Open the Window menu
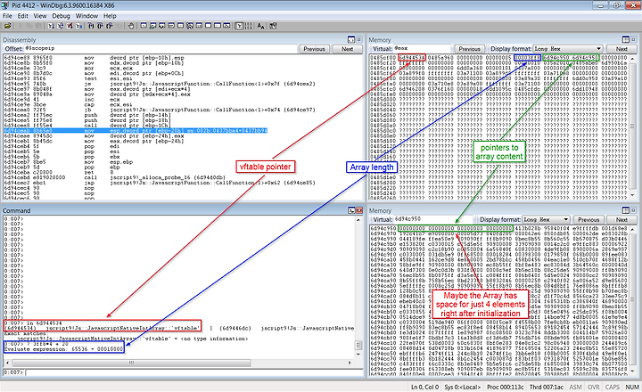642x392 pixels. click(x=86, y=16)
